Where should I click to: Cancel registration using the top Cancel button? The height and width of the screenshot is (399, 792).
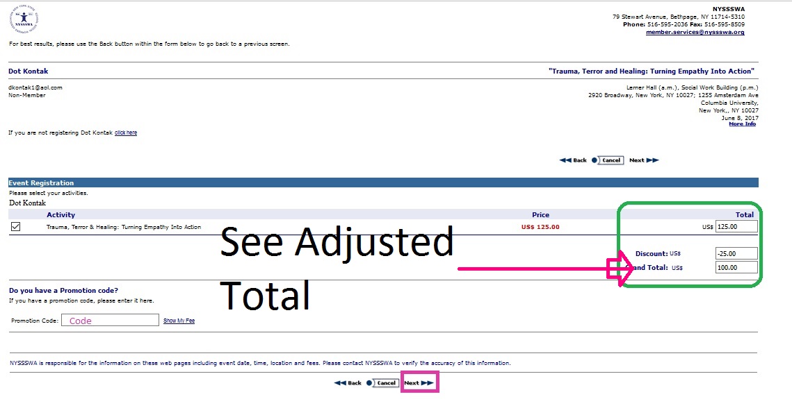pyautogui.click(x=611, y=160)
